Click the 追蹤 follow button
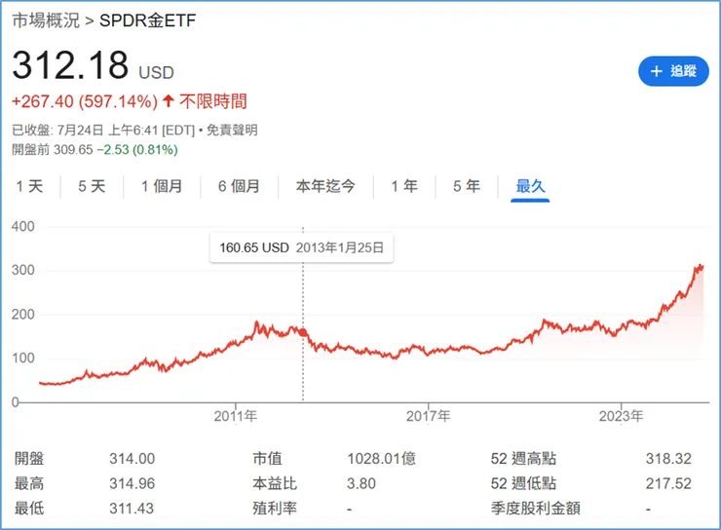 tap(673, 71)
